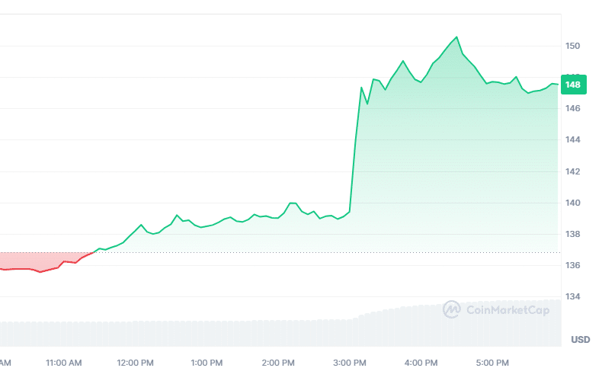Click the 136 price axis label
Image resolution: width=602 pixels, height=384 pixels.
click(x=573, y=266)
